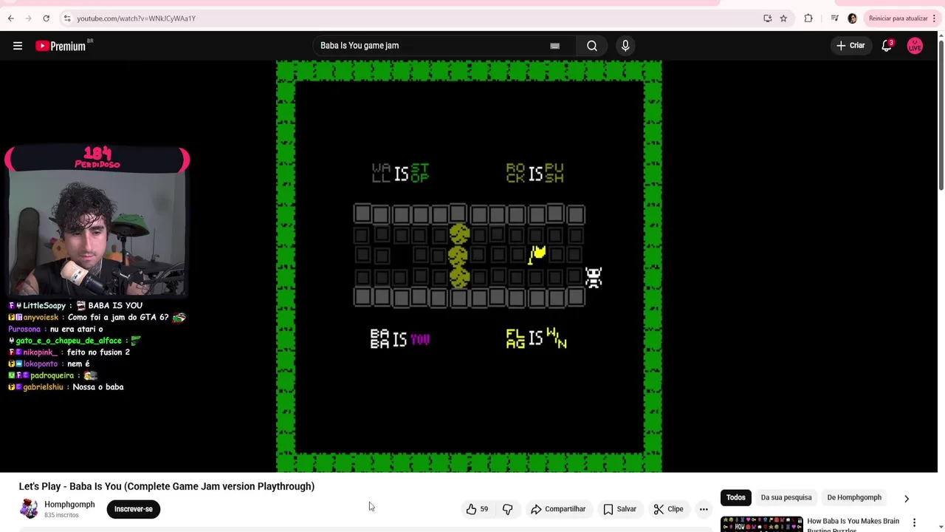The image size is (945, 532).
Task: Open the notifications bell
Action: coord(887,46)
